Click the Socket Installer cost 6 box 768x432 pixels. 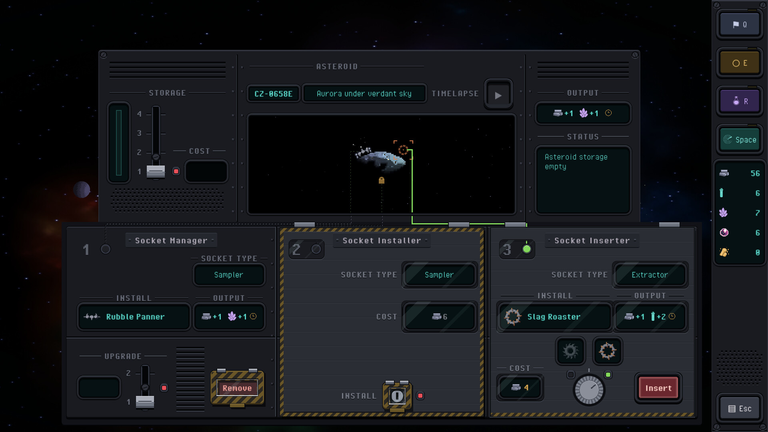(439, 316)
